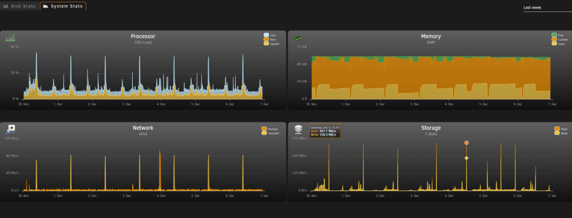Toggle the Transmit series in Network legend
The width and height of the screenshot is (572, 218).
[271, 133]
